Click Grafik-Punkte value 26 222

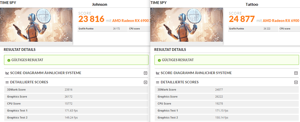(267, 29)
